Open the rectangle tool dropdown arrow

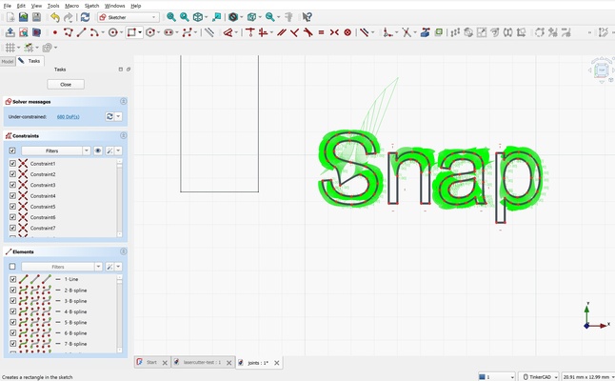[140, 32]
